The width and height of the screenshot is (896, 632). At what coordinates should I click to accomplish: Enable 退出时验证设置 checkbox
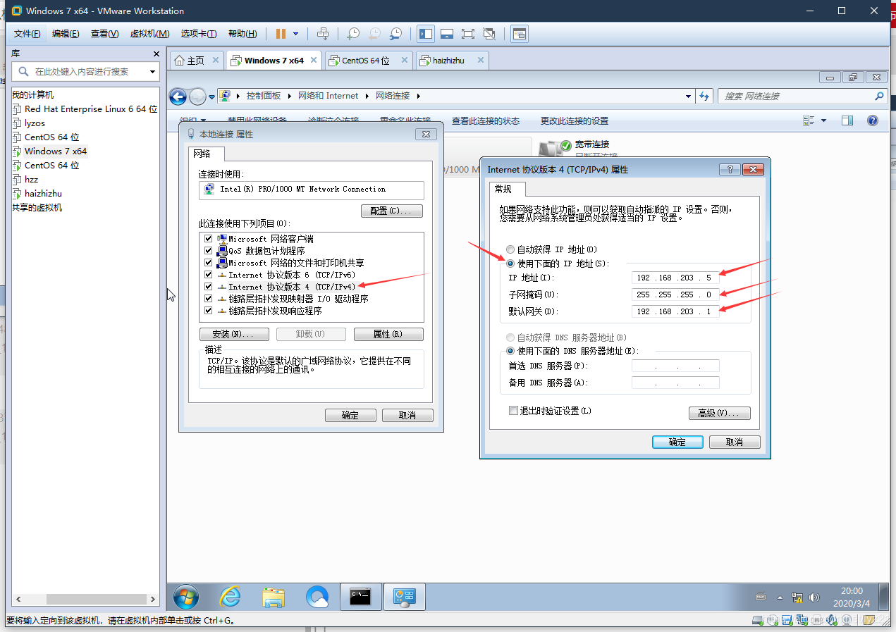513,411
